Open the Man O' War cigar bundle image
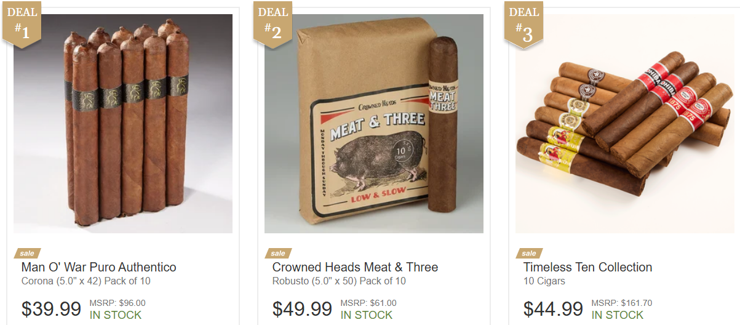The height and width of the screenshot is (325, 740). click(123, 124)
